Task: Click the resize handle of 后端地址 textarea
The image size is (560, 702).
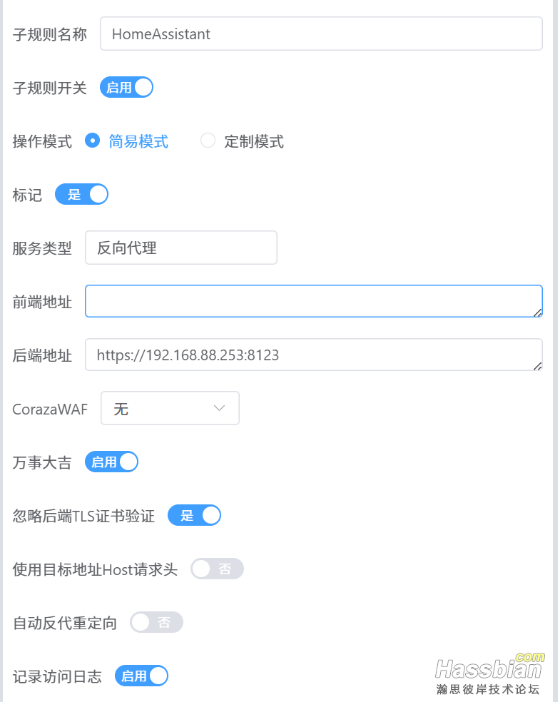Action: (539, 366)
